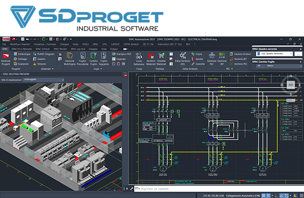
Task: Click the Cancella symbol tool
Action: tap(198, 64)
